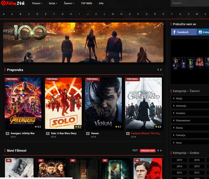This screenshot has height=179, width=209.
Task: Open the Dokumentarni genre category
Action: point(190,121)
